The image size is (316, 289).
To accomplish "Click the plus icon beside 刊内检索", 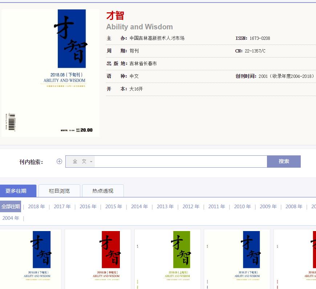I will [x=59, y=162].
